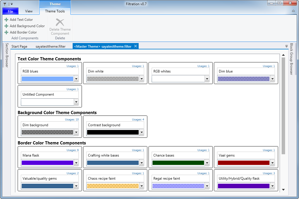Click the Add Border Color icon

tap(6, 32)
